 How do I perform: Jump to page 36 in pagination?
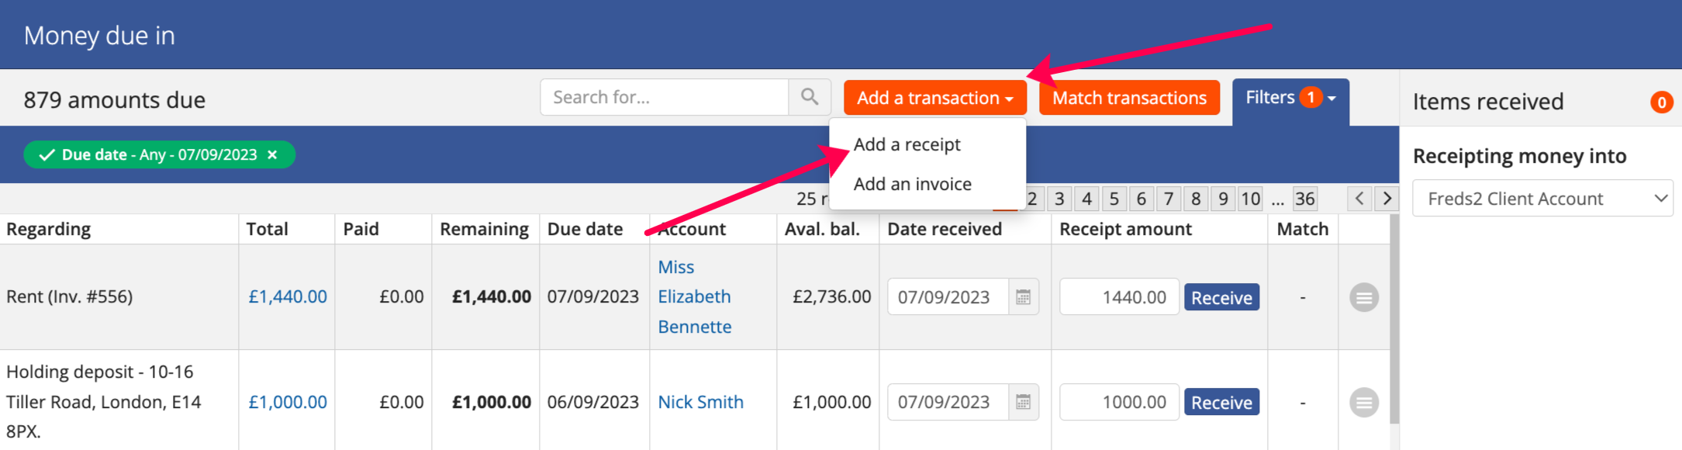click(x=1304, y=199)
